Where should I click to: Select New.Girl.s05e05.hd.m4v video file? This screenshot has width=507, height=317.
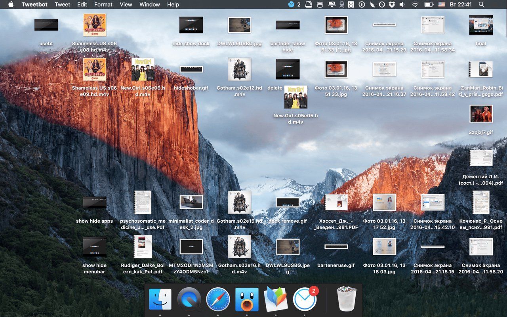coord(296,97)
